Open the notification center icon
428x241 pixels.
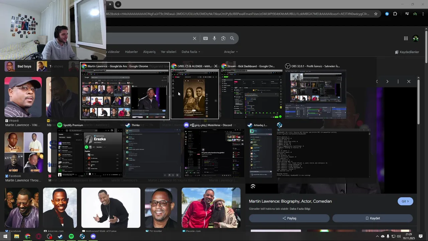[x=421, y=237]
